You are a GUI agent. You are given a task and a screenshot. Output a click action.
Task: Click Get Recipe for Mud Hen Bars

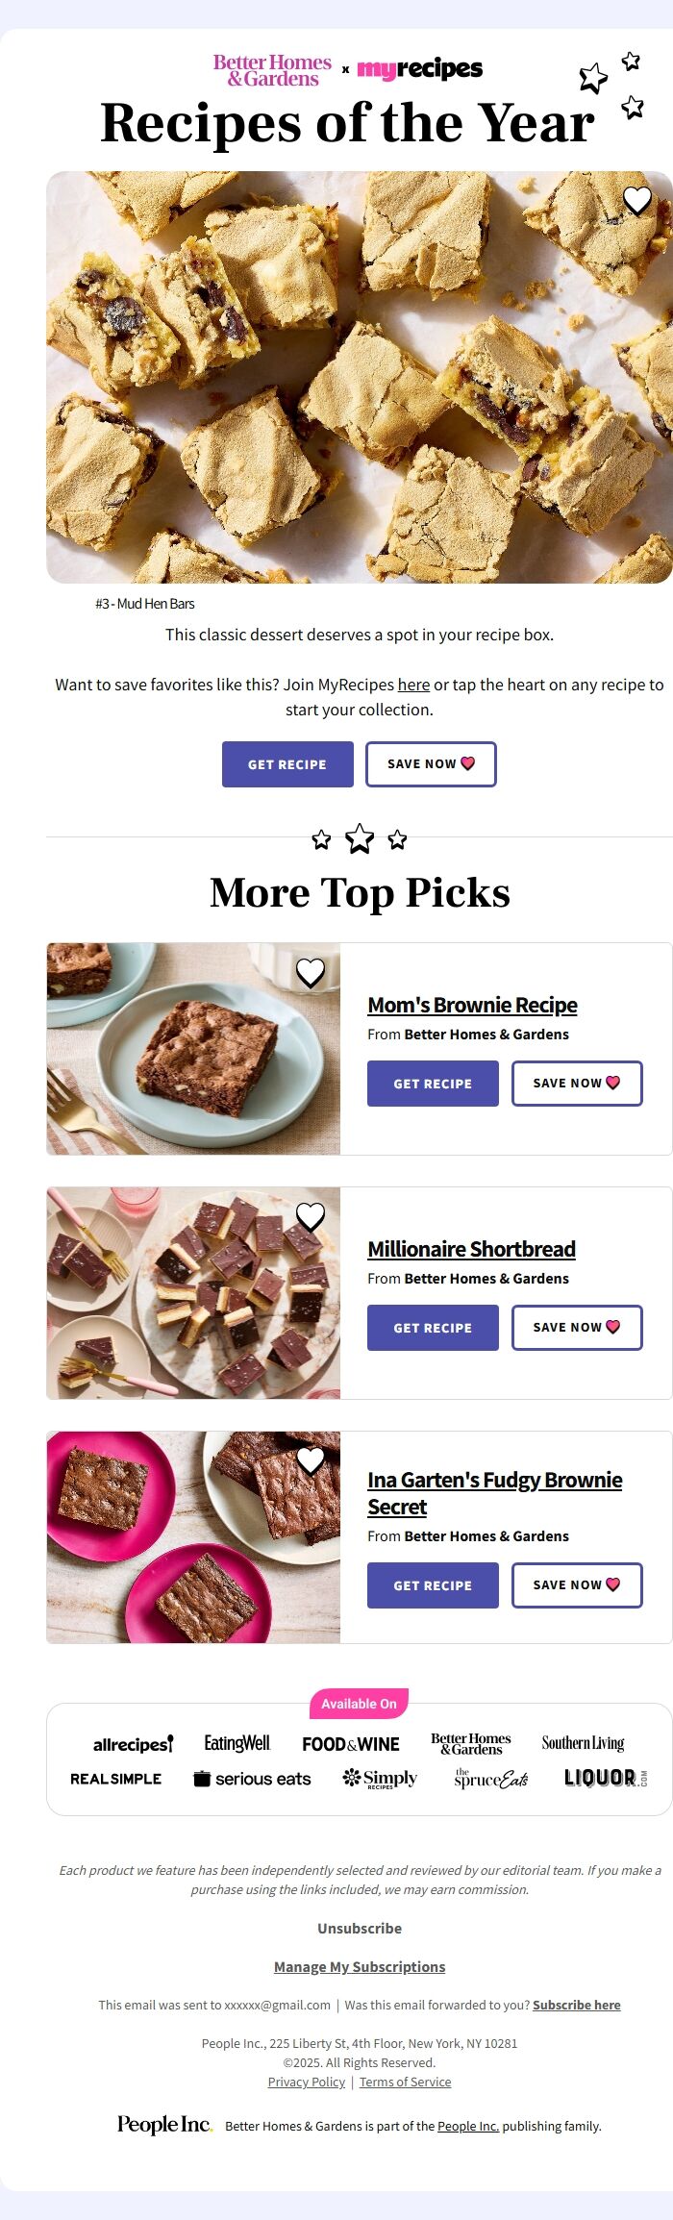tap(287, 764)
